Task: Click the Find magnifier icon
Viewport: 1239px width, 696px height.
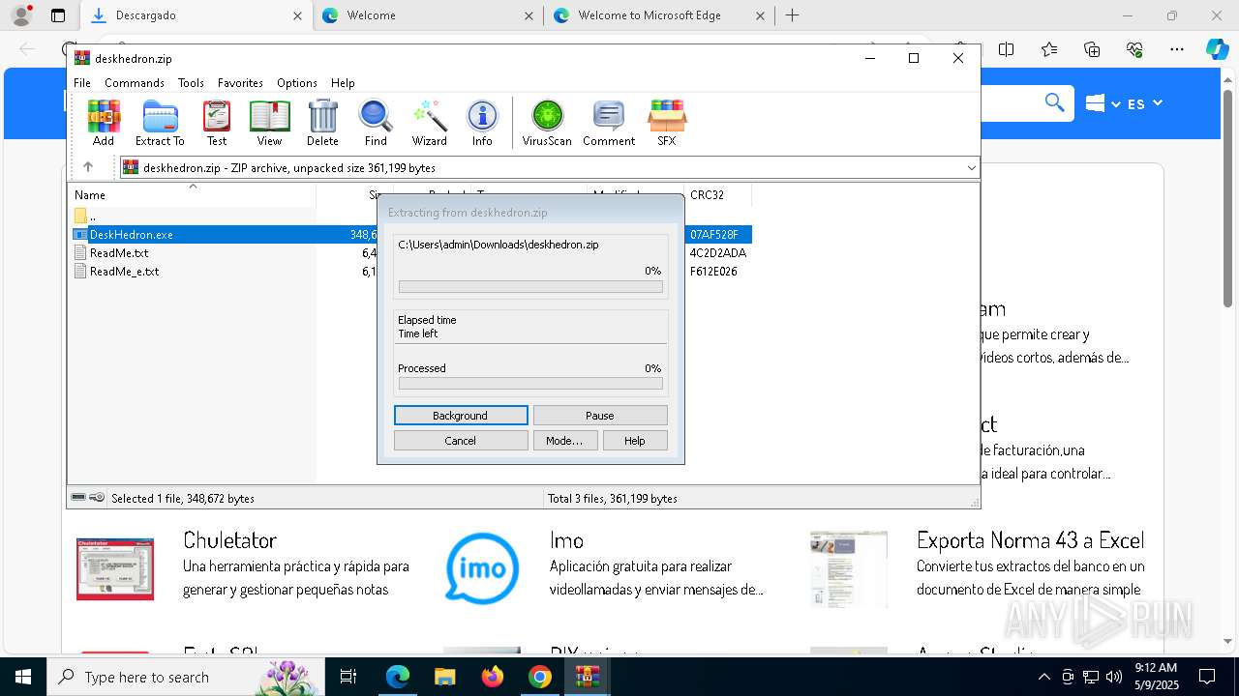Action: [x=376, y=123]
